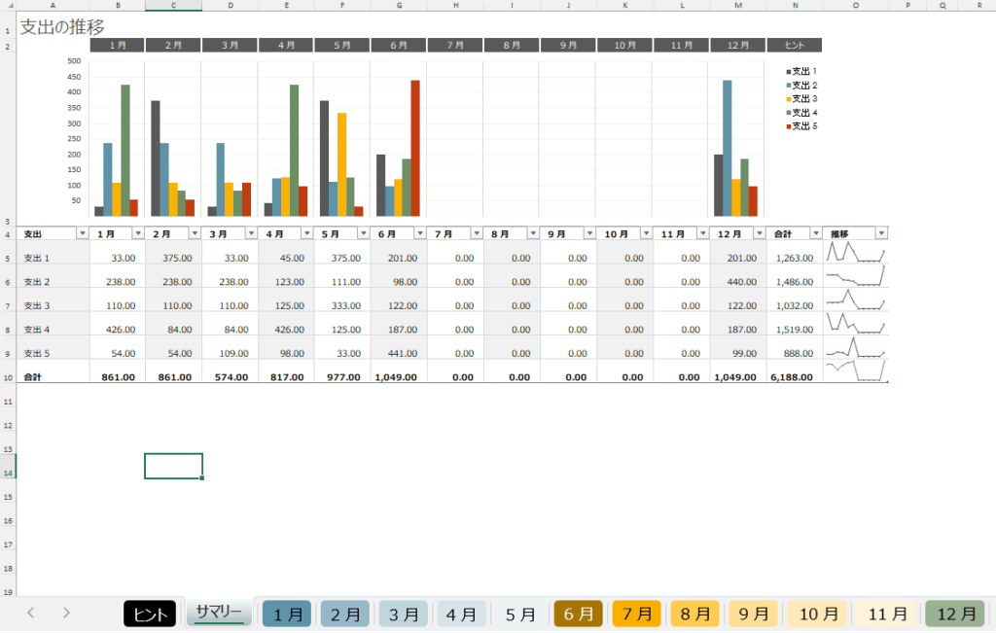This screenshot has width=996, height=633.
Task: Click the 12月 button above the chart
Action: click(737, 45)
